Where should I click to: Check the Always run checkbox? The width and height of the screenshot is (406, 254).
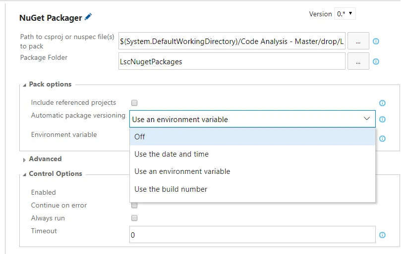134,218
